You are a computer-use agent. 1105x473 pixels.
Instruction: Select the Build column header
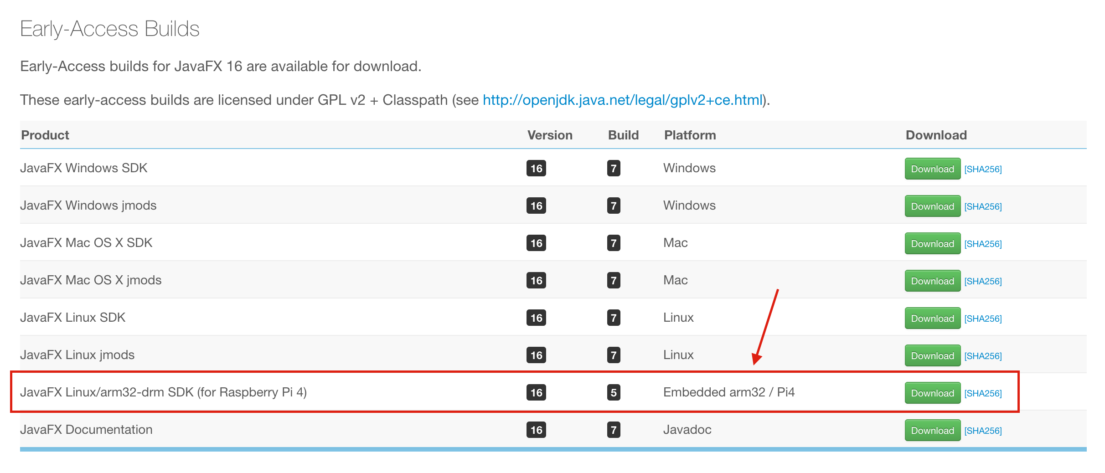623,135
